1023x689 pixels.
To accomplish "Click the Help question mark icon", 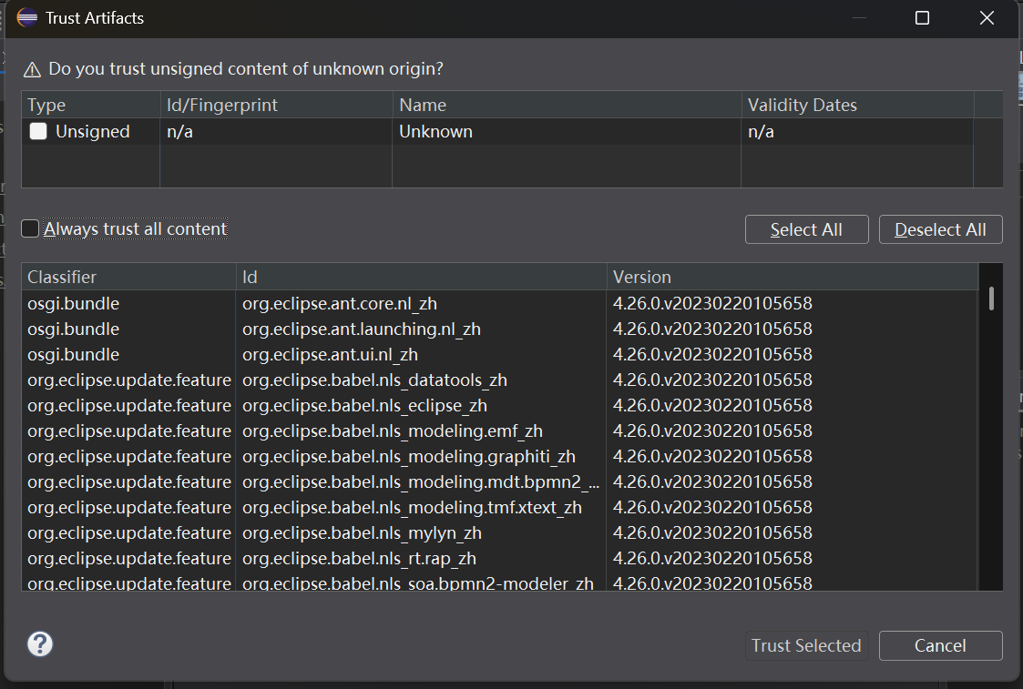I will coord(40,644).
